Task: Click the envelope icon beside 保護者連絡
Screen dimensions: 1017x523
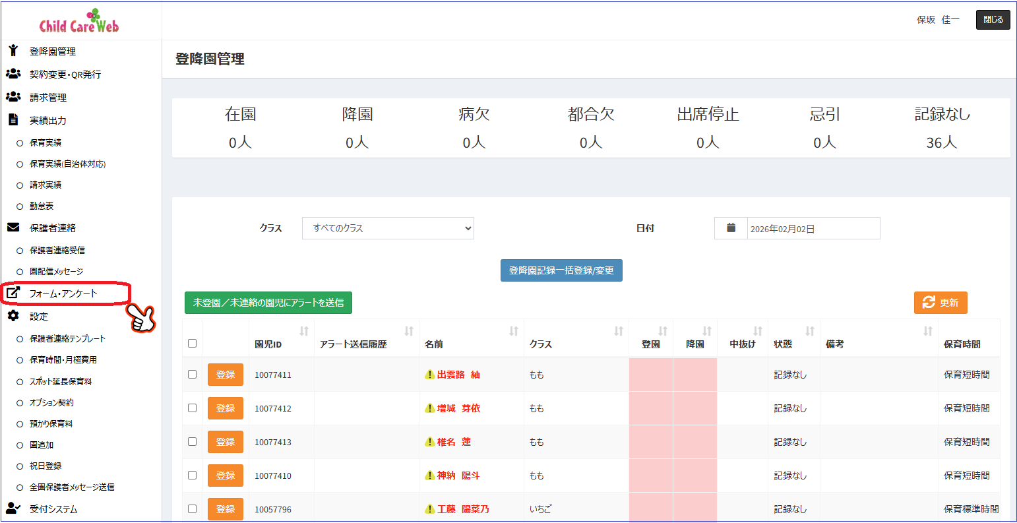Action: point(13,228)
